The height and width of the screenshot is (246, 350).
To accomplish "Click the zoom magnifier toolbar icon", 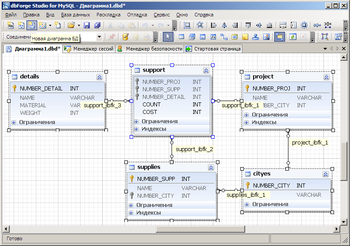I will (x=324, y=37).
